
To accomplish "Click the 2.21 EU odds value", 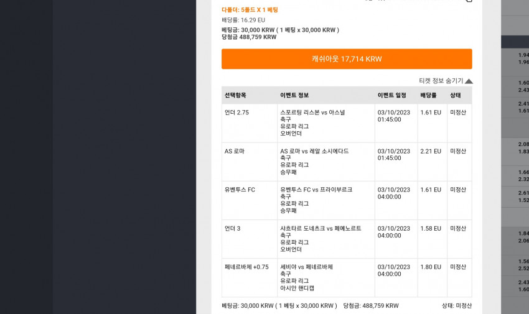I will point(431,151).
